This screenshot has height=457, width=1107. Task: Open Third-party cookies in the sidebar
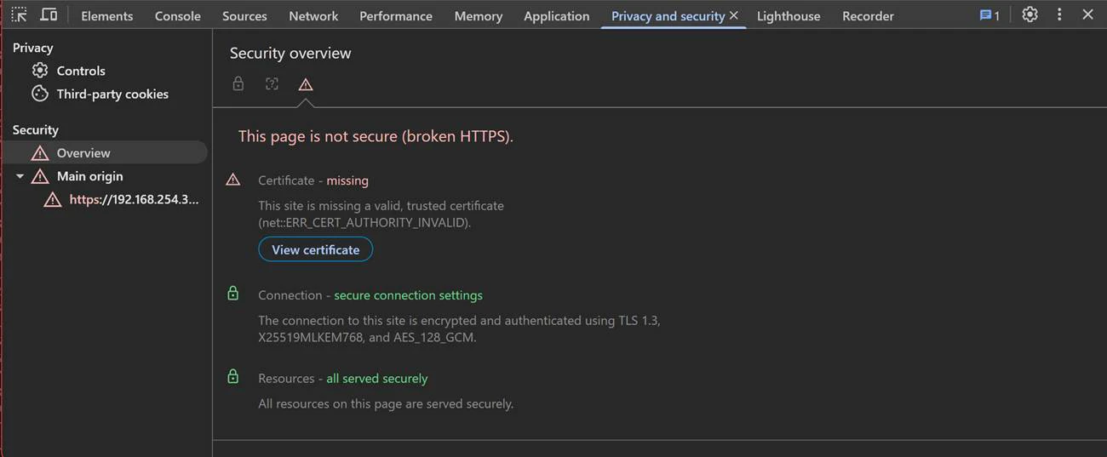112,94
